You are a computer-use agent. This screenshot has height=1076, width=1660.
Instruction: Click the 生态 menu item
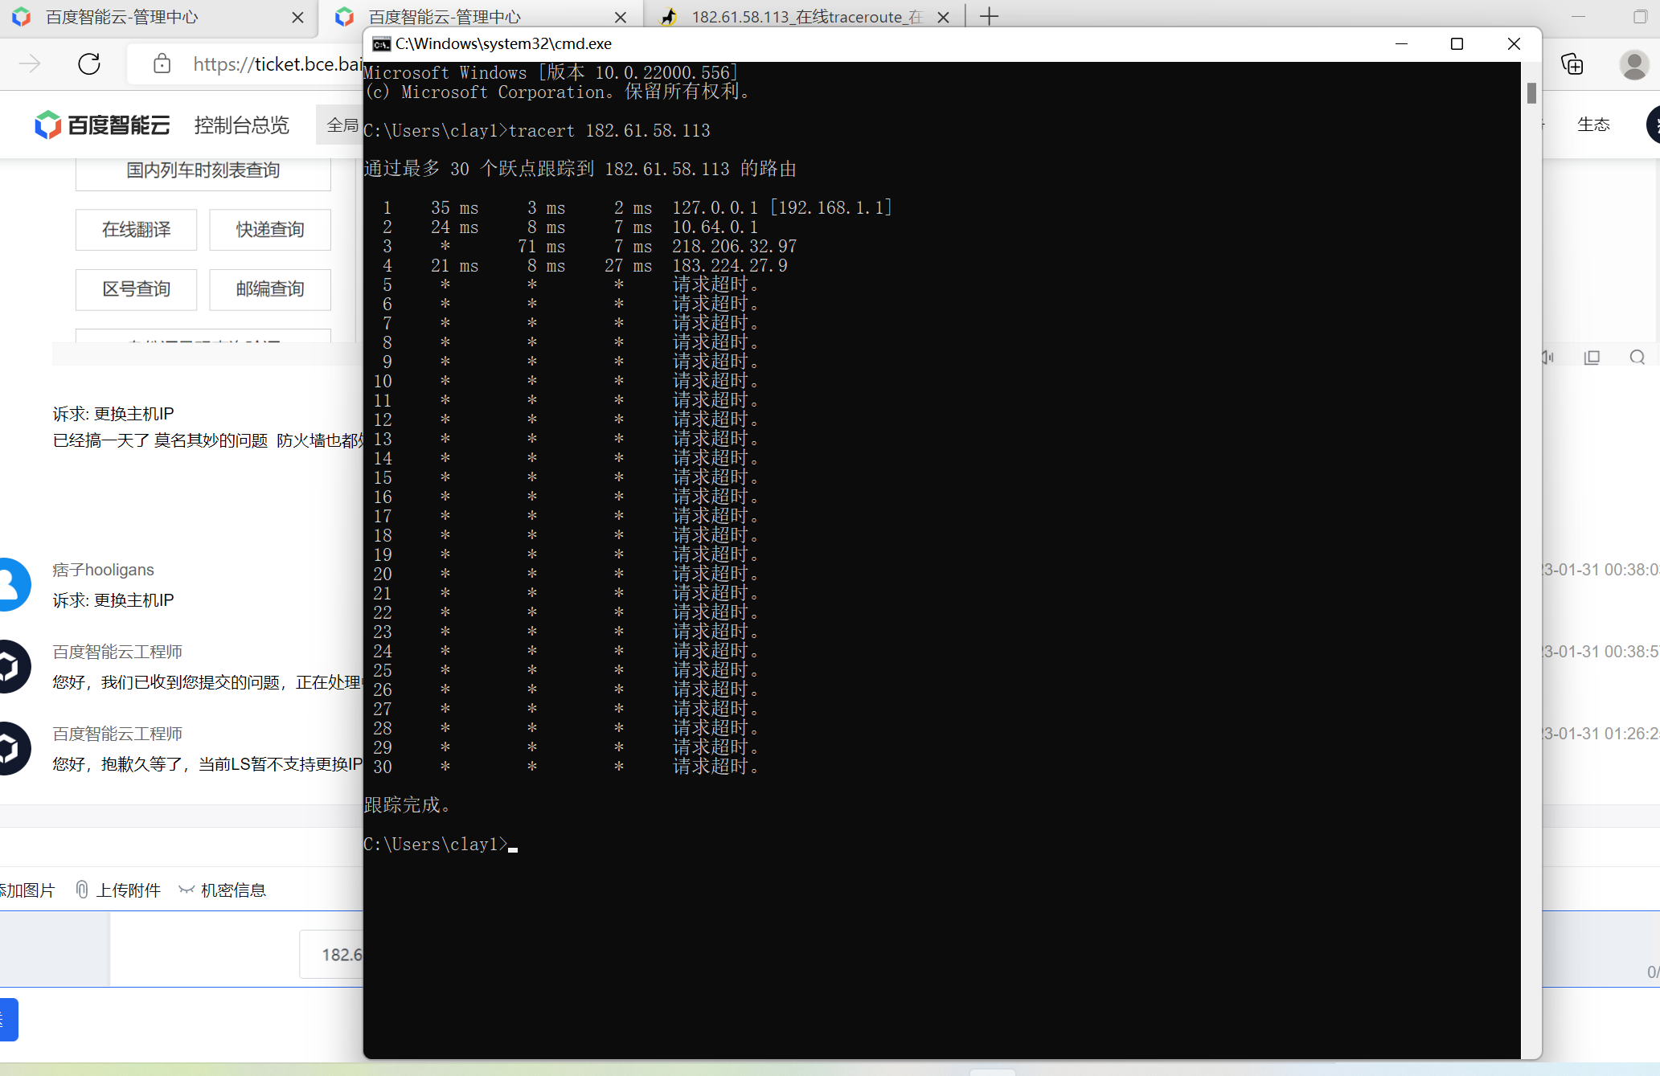tap(1593, 125)
